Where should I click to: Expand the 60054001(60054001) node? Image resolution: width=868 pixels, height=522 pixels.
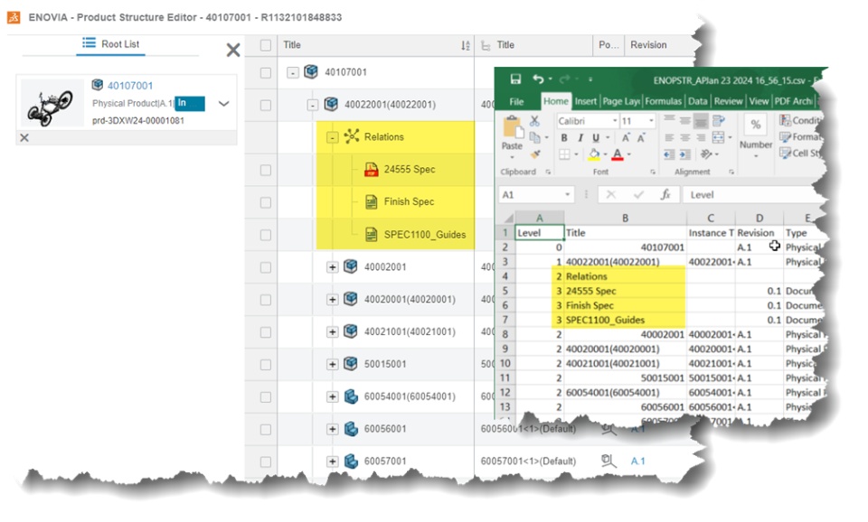click(332, 396)
